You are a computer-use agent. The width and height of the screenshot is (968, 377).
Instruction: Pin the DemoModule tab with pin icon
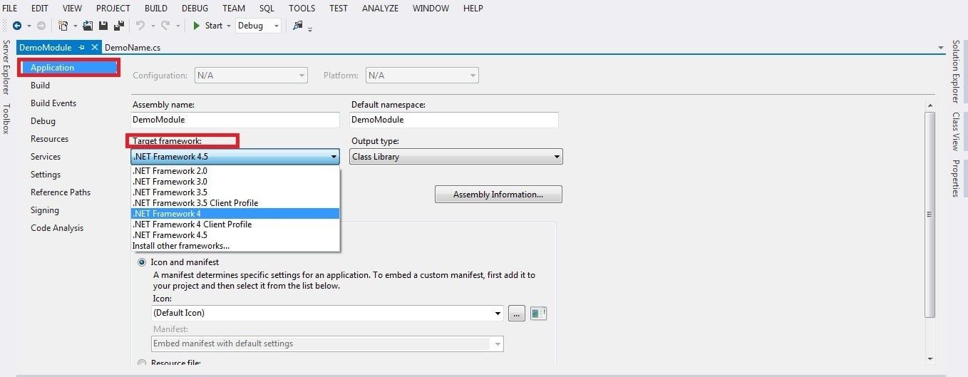[x=82, y=48]
